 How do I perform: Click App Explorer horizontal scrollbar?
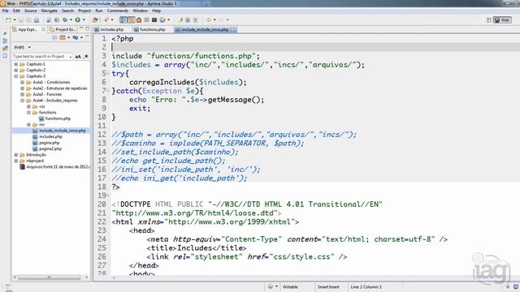[x=49, y=277]
